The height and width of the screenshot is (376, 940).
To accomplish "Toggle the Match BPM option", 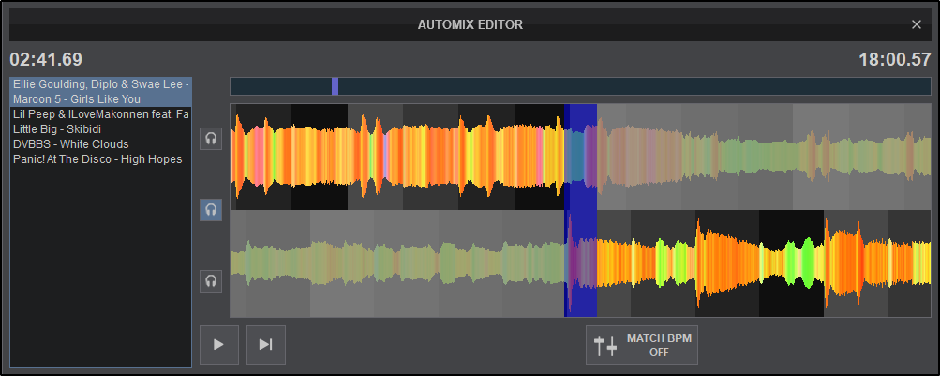I will point(642,345).
